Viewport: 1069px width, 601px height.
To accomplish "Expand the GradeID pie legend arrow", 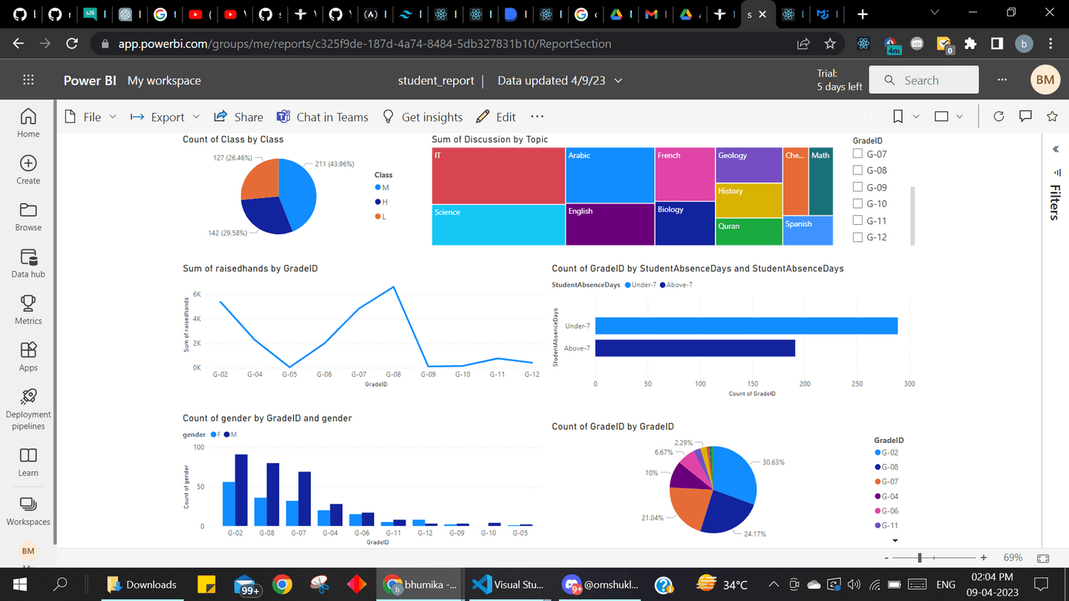I will (x=895, y=541).
